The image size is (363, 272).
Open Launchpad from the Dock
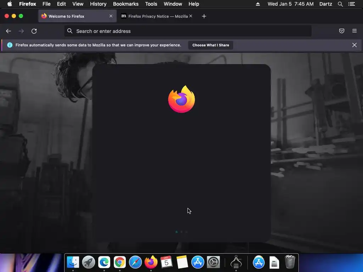click(x=88, y=262)
